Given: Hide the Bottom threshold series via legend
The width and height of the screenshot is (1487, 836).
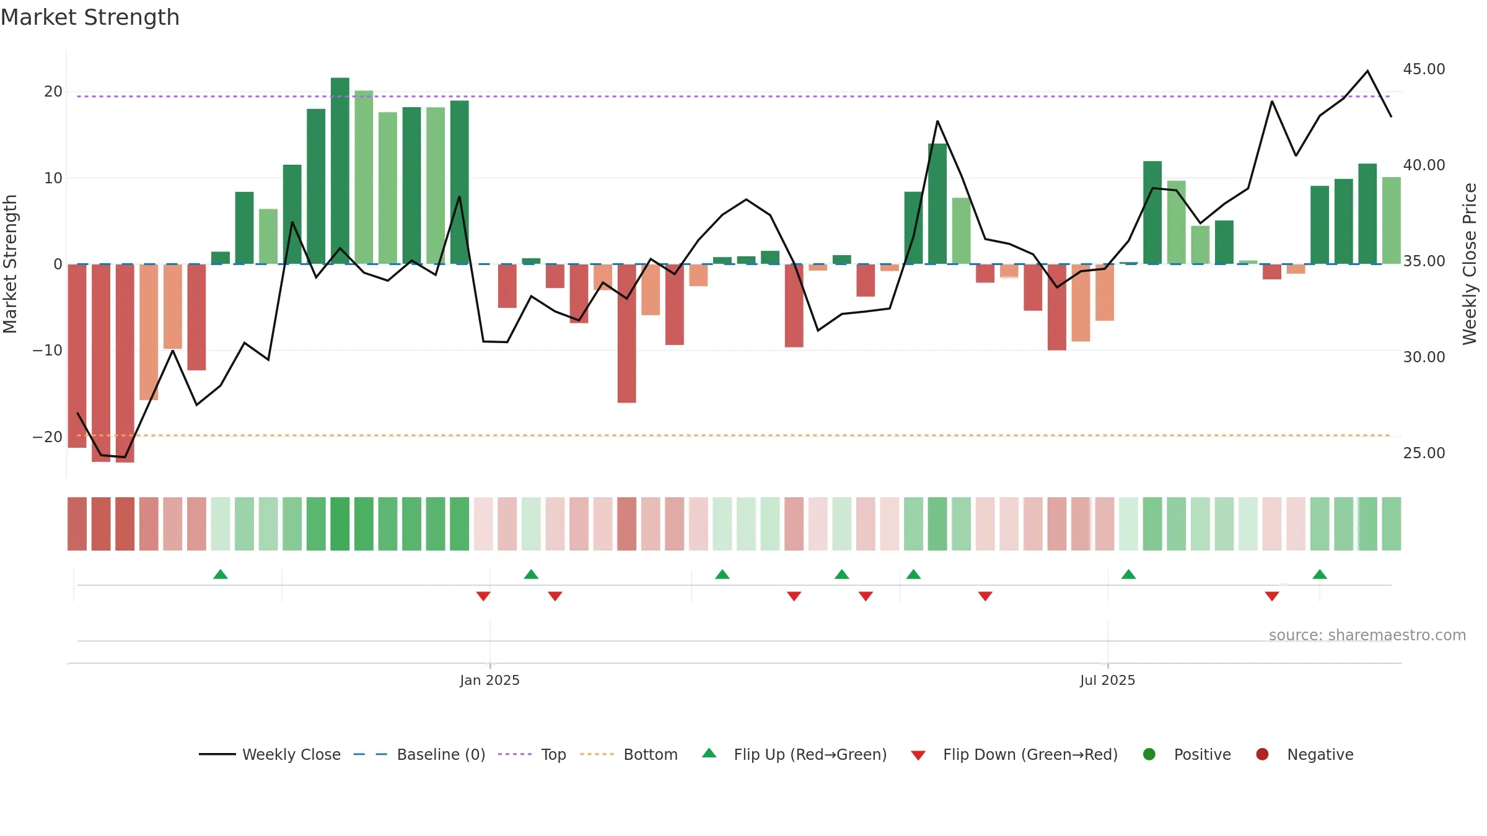Looking at the screenshot, I should click(x=629, y=754).
